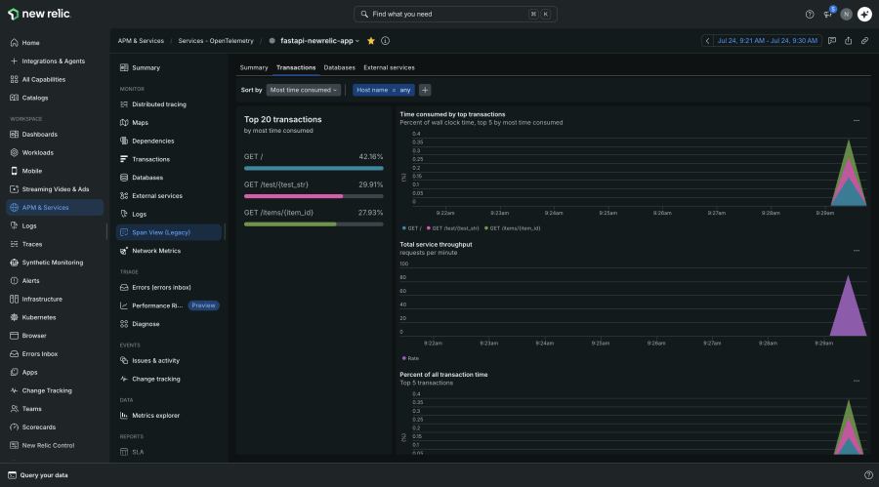Toggle the Rate legend series

[x=410, y=359]
